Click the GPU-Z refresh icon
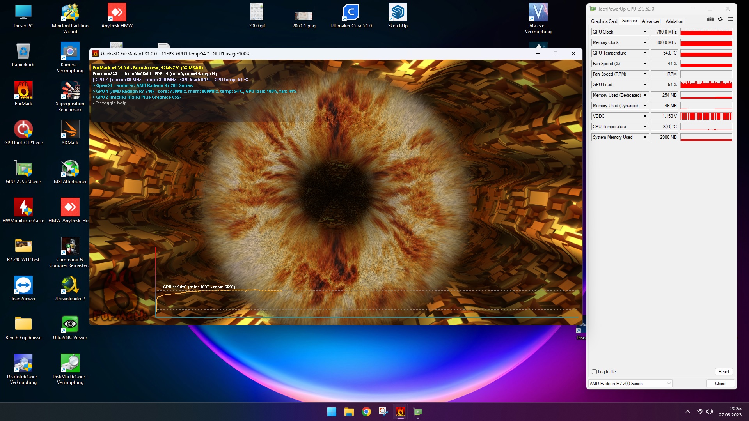This screenshot has width=749, height=421. click(x=721, y=19)
